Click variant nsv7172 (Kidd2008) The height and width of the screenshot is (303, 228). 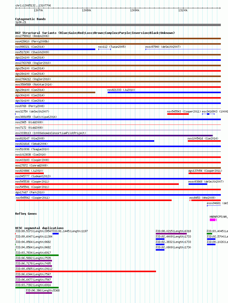coord(29,128)
